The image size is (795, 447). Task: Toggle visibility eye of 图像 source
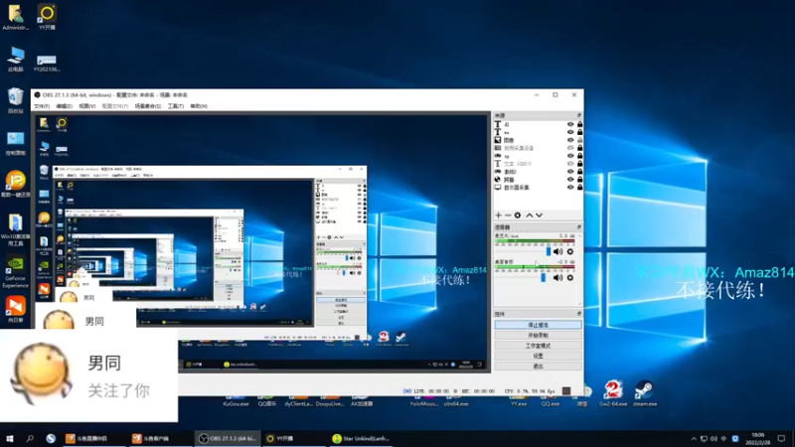pos(570,140)
